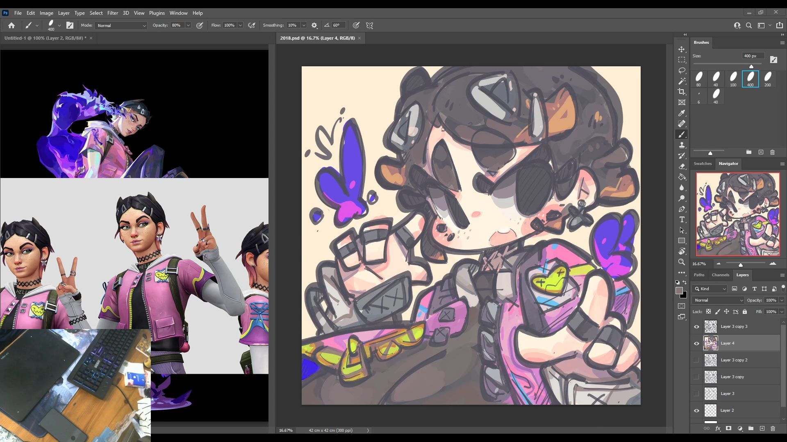Select the Paint Bucket tool
Image resolution: width=787 pixels, height=442 pixels.
682,177
